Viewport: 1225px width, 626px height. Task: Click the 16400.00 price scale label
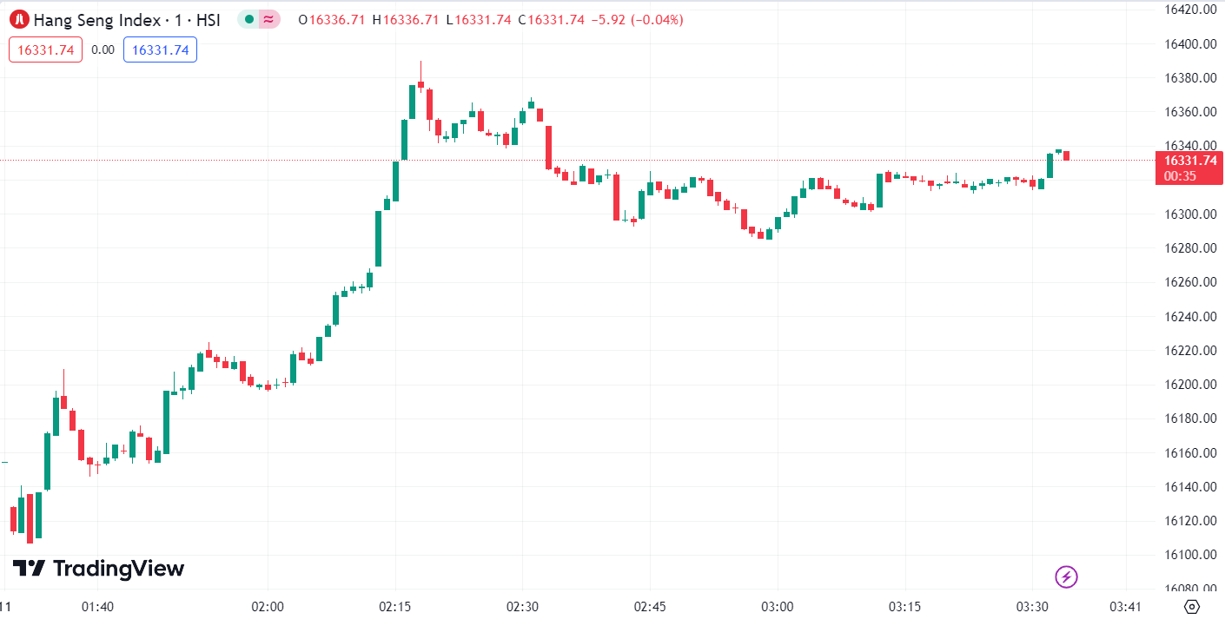coord(1189,44)
